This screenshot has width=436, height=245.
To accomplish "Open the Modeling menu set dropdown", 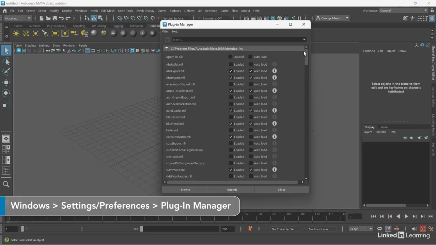I will (17, 18).
